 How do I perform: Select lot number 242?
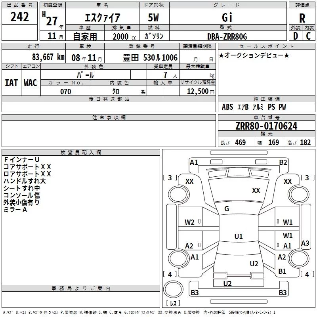point(19,17)
